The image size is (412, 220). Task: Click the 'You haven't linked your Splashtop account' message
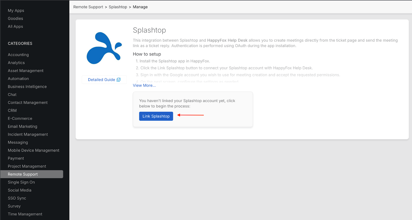(187, 104)
